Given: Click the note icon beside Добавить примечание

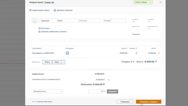Looking at the screenshot, I should (x=39, y=32).
